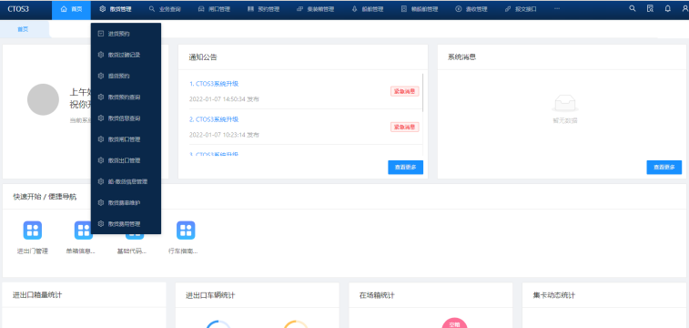Select 船-散货信息管理 in the dropdown menu
Image resolution: width=689 pixels, height=328 pixels.
[x=126, y=181]
